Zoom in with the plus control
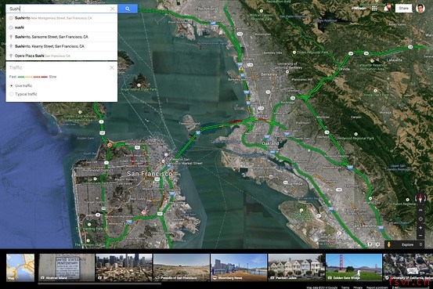433x289 pixels. 420,228
